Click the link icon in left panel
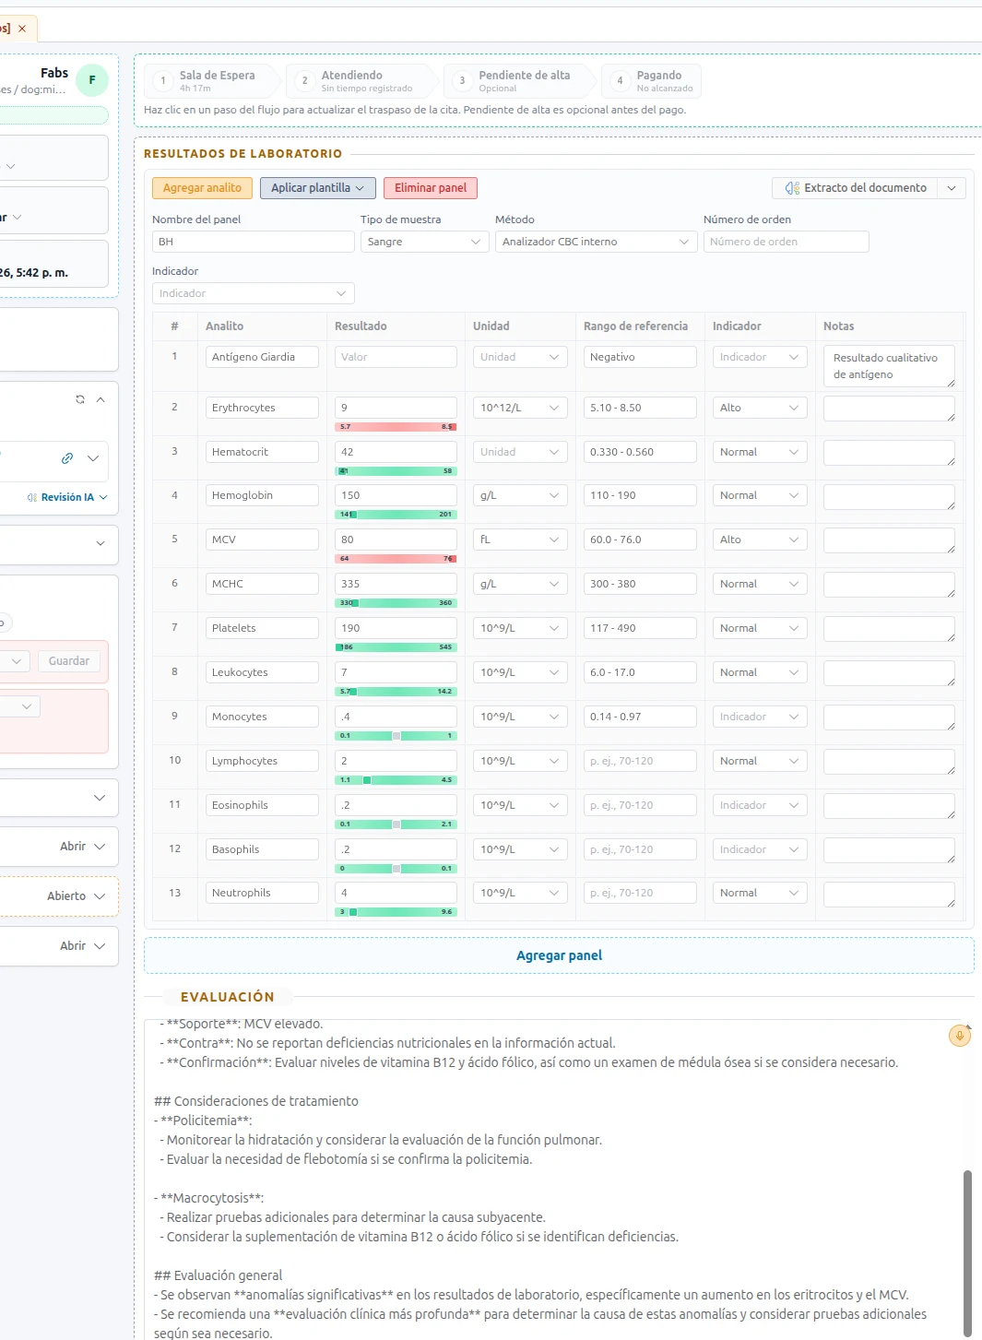982x1340 pixels. coord(67,458)
